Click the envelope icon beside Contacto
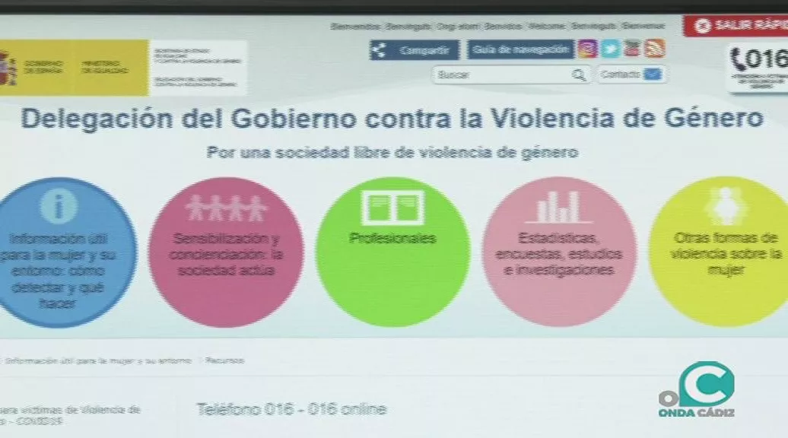 [652, 75]
